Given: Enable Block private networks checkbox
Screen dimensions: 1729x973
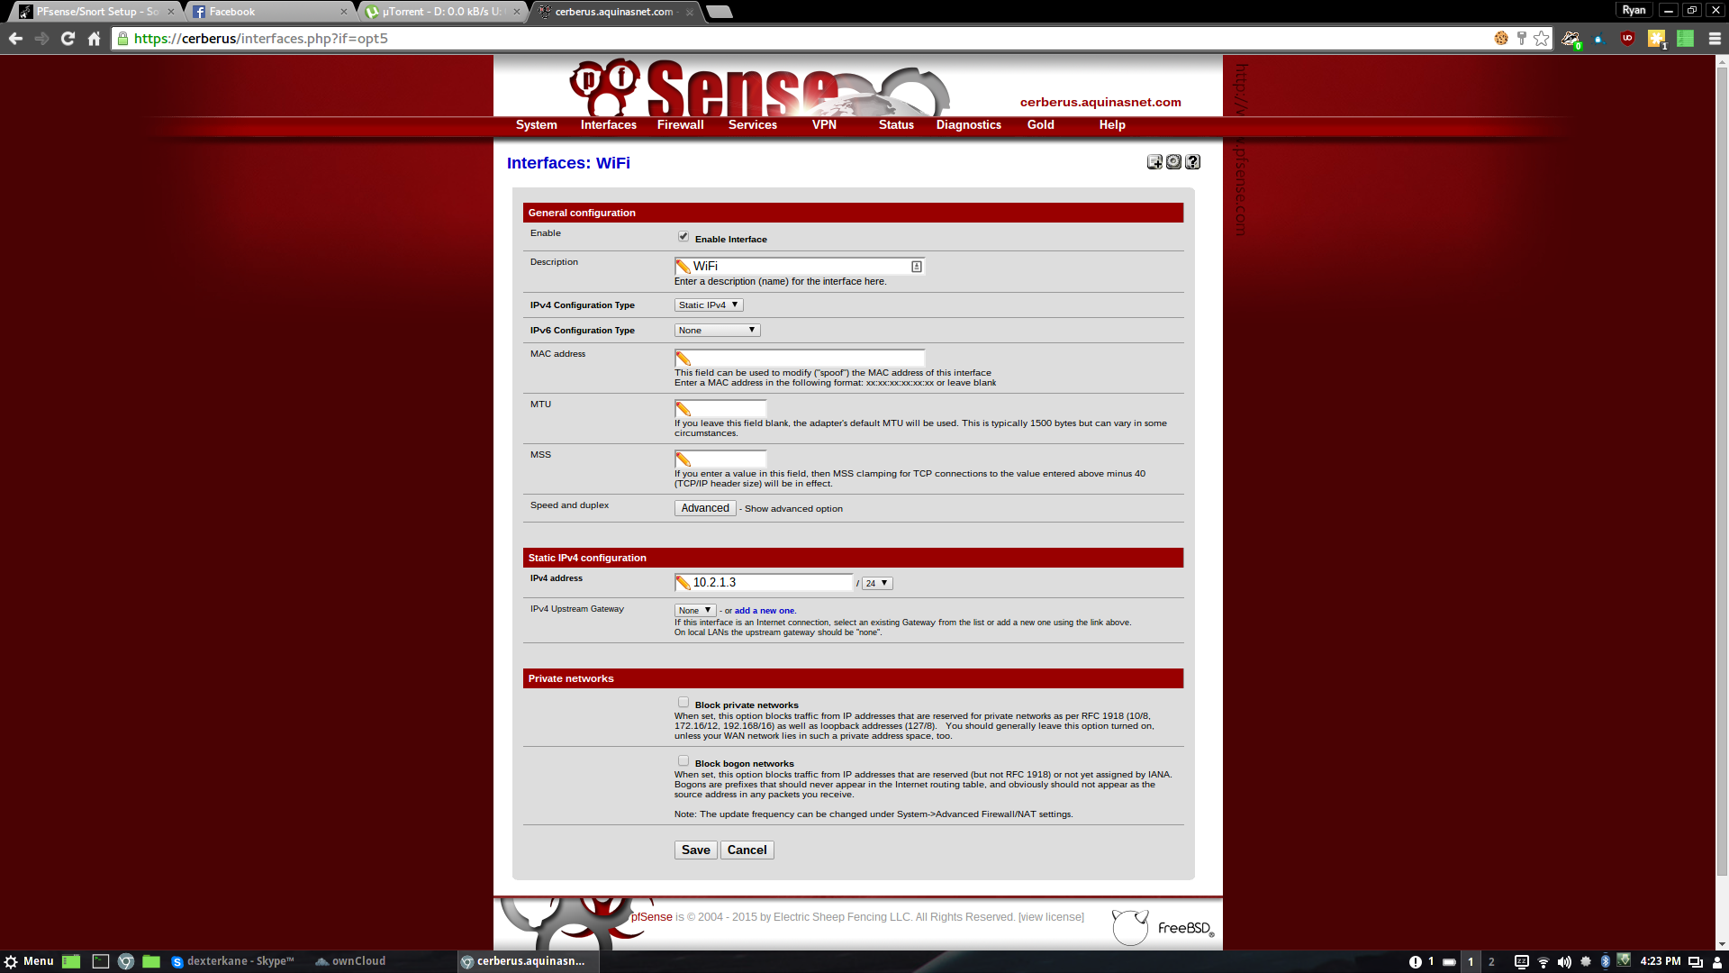Looking at the screenshot, I should tap(683, 703).
